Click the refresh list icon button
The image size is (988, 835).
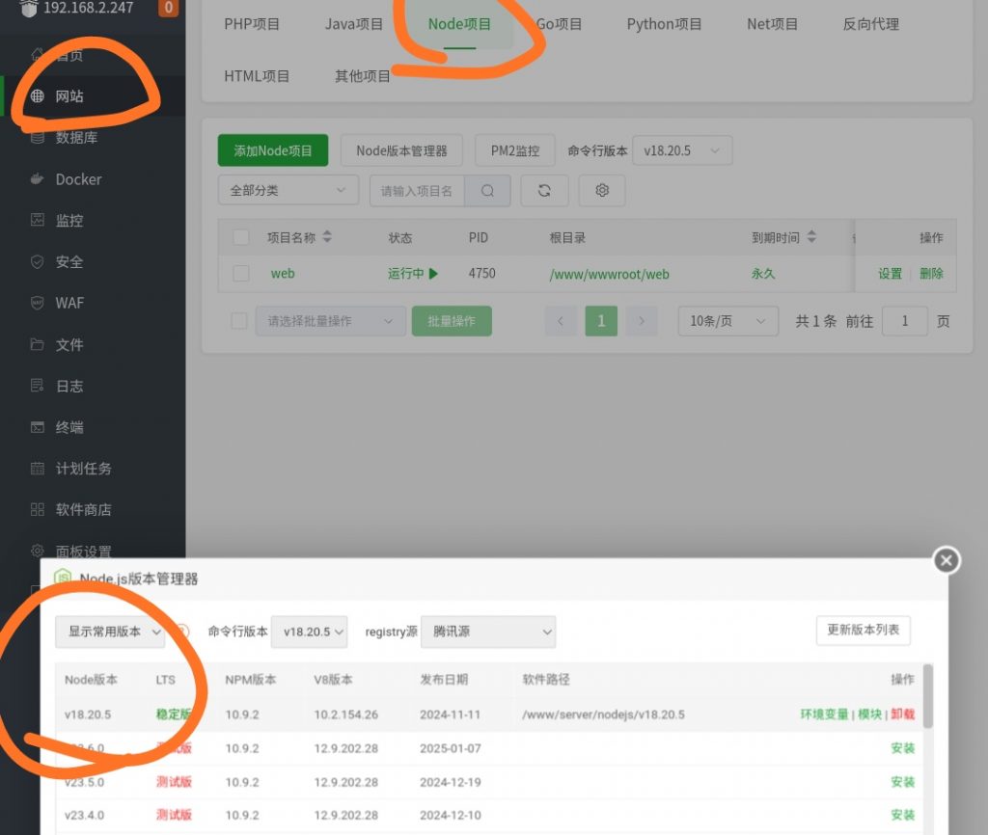coord(544,191)
